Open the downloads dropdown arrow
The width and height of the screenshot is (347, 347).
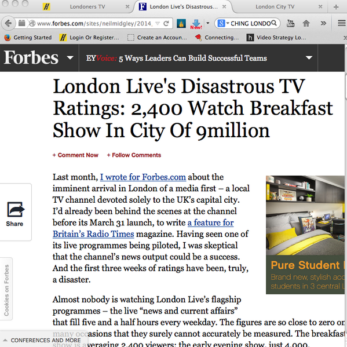tap(207, 23)
